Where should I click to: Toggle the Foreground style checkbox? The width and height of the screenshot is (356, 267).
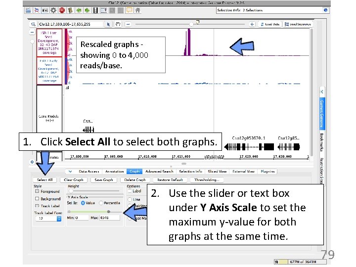37,191
